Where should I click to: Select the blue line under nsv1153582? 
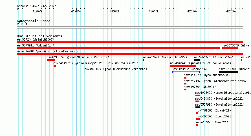186,72
